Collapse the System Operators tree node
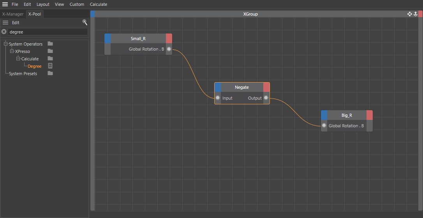 pyautogui.click(x=6, y=44)
